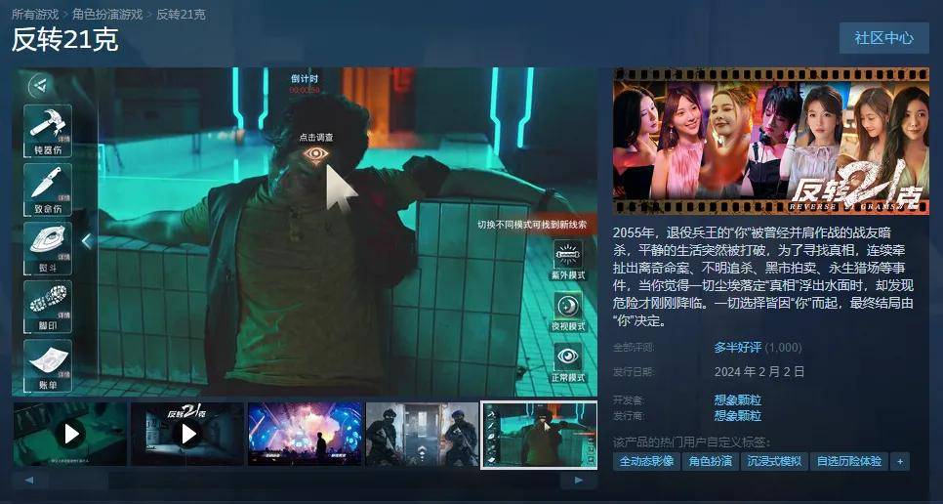Select the 账单 bill evidence icon
Image resolution: width=943 pixels, height=504 pixels.
point(48,365)
